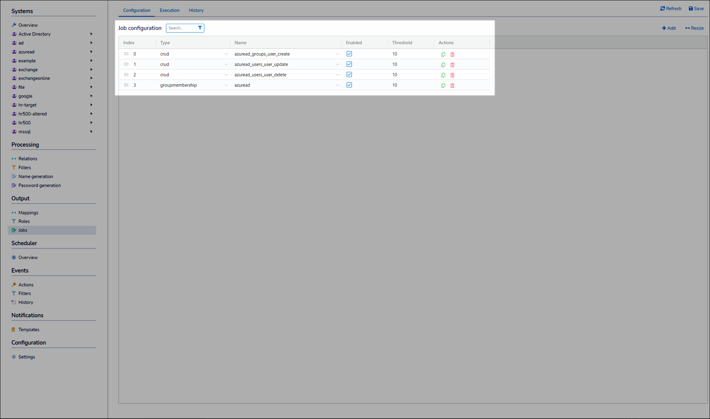Screen dimensions: 710x419
Task: Click the filter funnel icon in search
Action: point(200,28)
